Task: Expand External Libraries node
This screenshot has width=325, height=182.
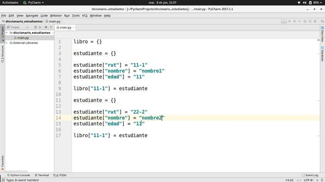Action: pyautogui.click(x=7, y=42)
